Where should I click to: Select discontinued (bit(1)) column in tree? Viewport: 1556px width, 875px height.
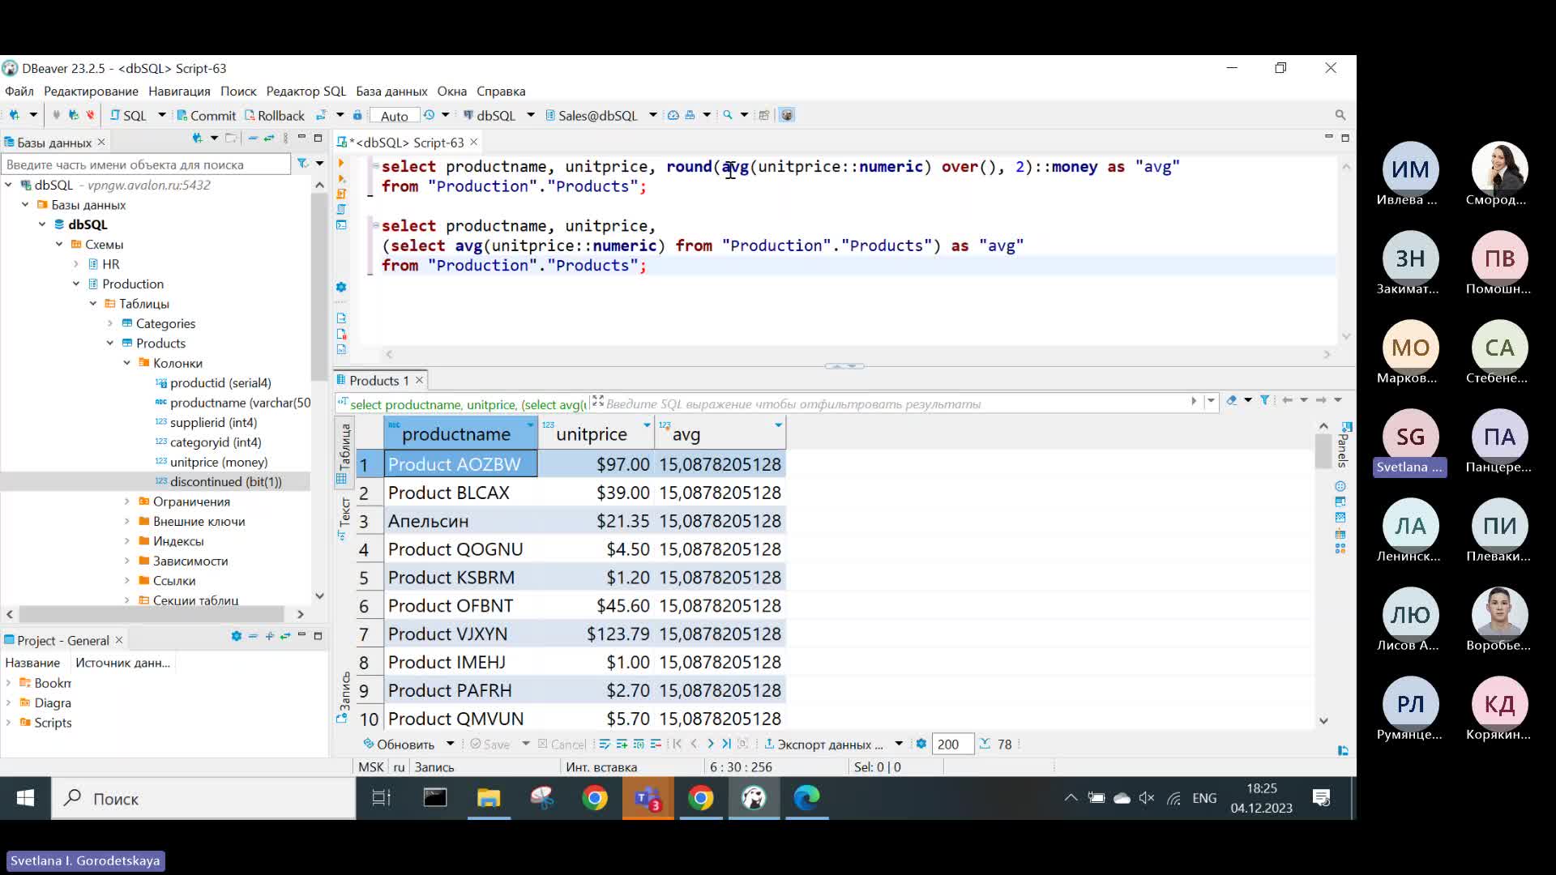[226, 482]
